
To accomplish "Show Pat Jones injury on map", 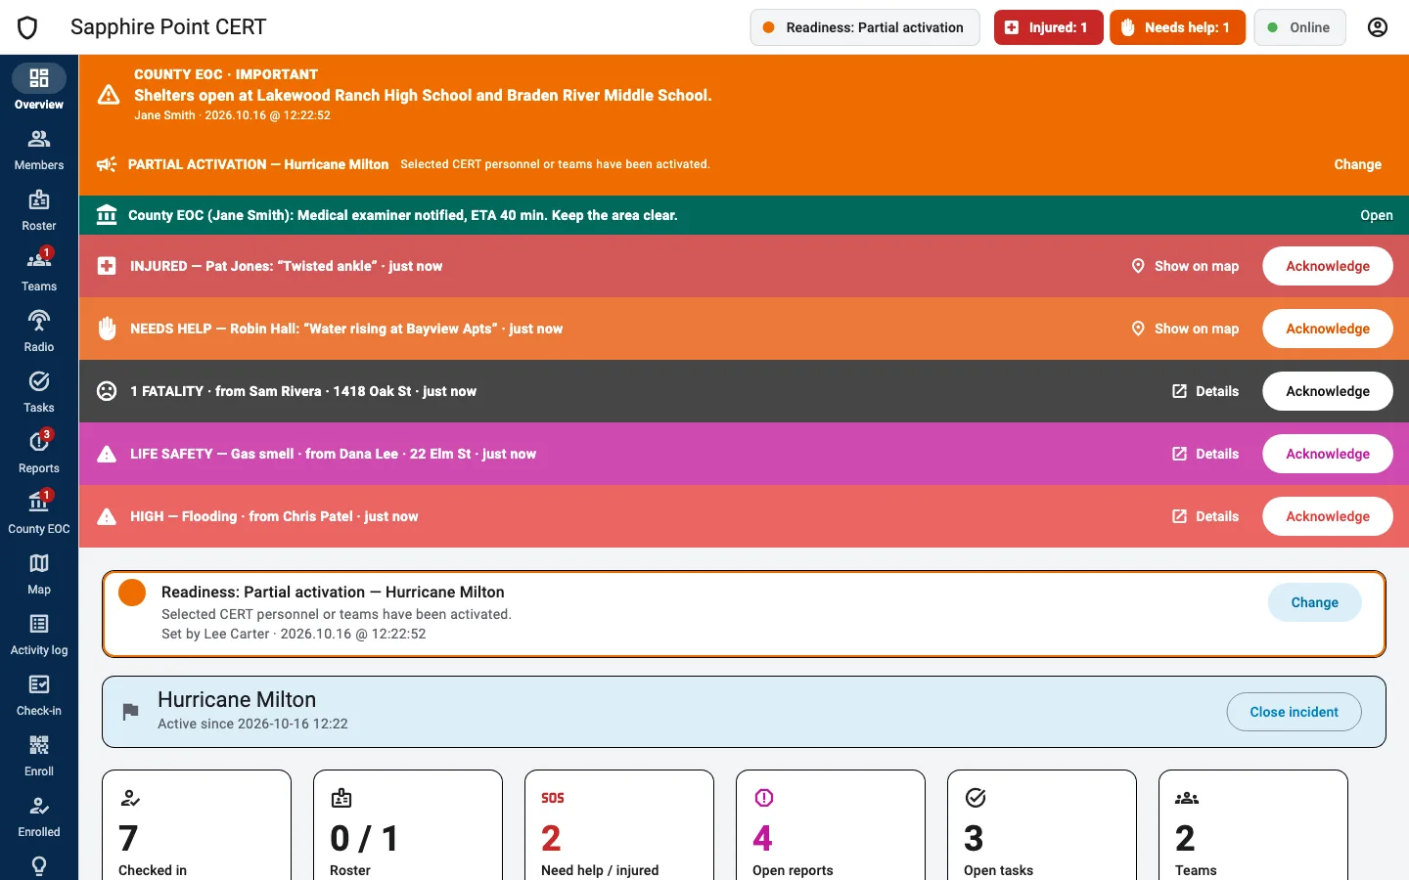I will point(1185,266).
